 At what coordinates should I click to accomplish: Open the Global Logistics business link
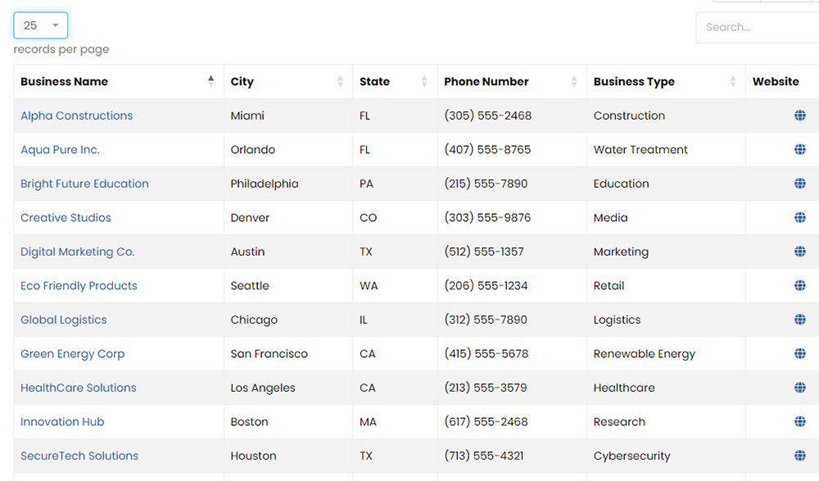[64, 320]
